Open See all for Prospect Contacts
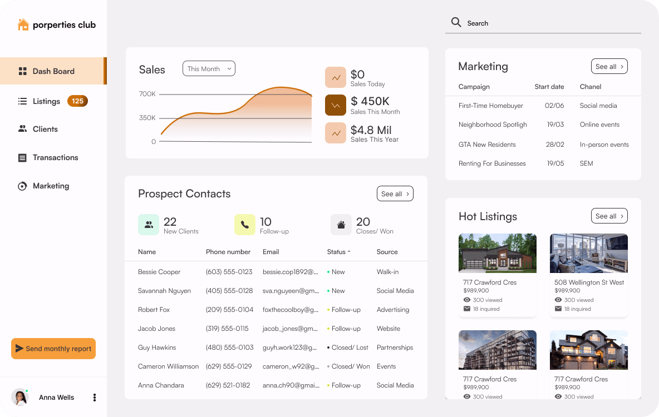 pos(395,193)
